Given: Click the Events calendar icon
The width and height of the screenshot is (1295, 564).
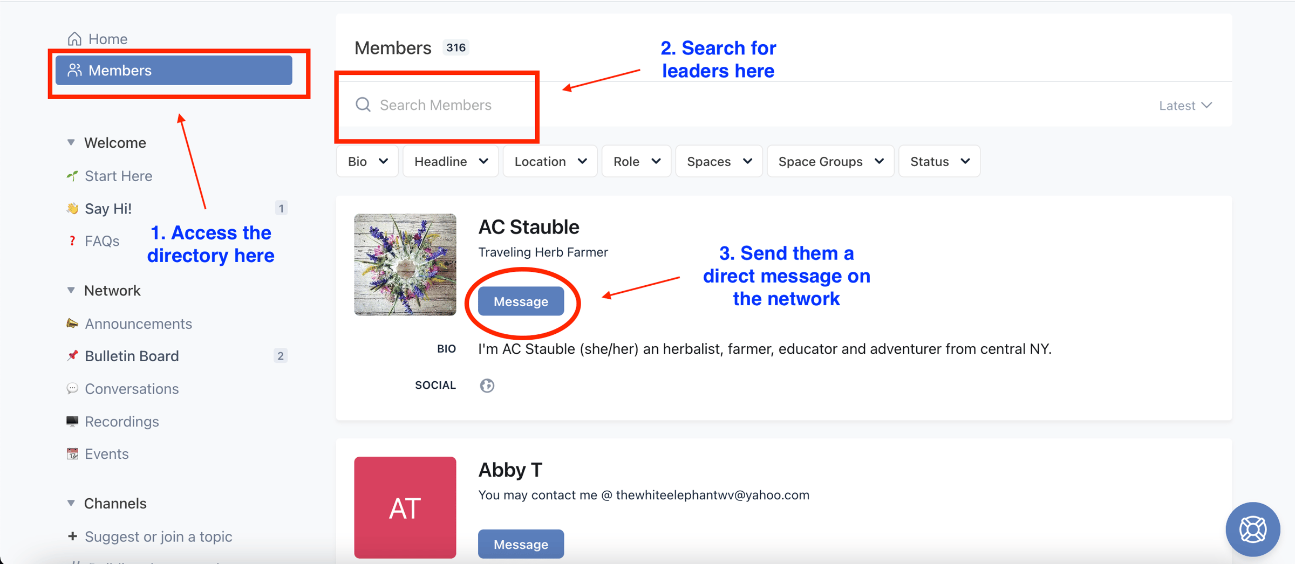Looking at the screenshot, I should pos(72,454).
